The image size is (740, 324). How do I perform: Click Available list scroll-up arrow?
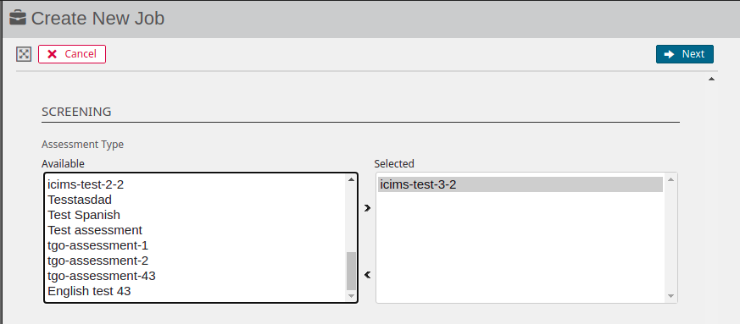pyautogui.click(x=351, y=179)
